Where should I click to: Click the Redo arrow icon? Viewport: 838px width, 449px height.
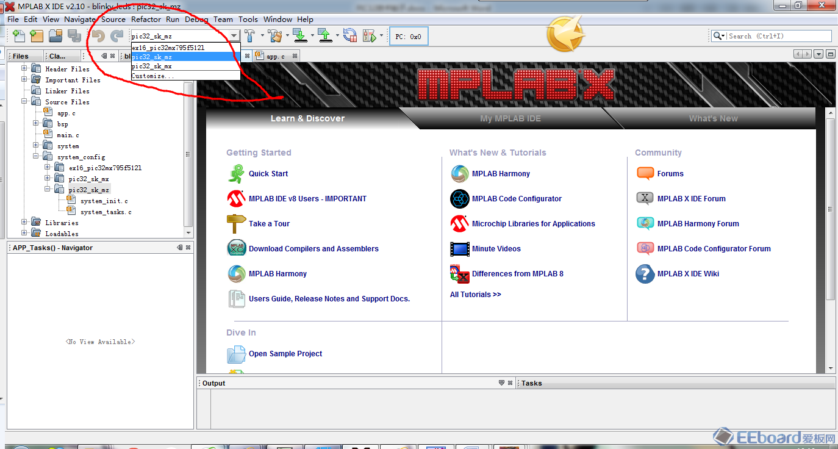coord(116,36)
